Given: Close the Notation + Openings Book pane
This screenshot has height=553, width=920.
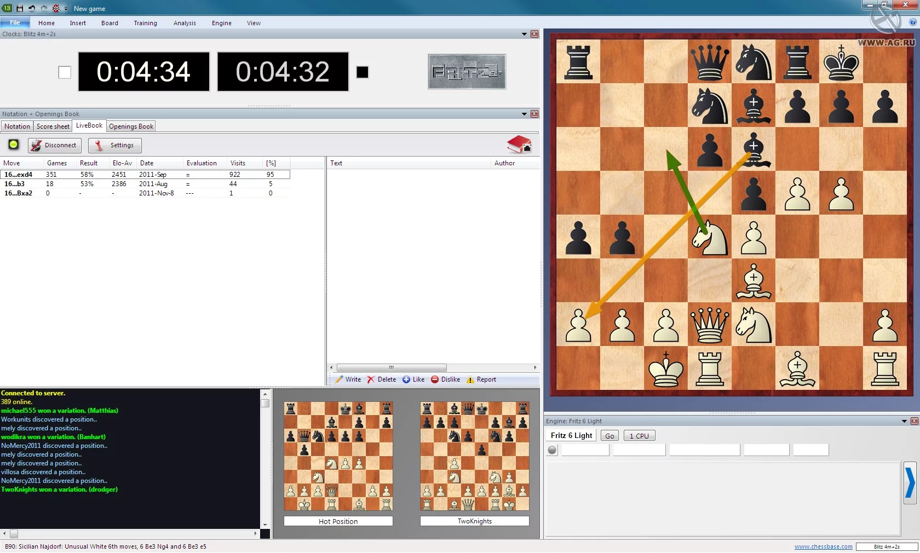Looking at the screenshot, I should tap(534, 114).
